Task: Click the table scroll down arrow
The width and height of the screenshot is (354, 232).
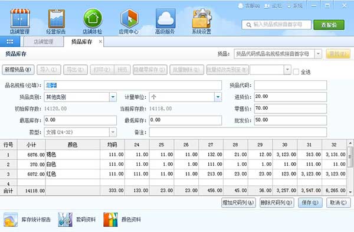Action: (350, 192)
